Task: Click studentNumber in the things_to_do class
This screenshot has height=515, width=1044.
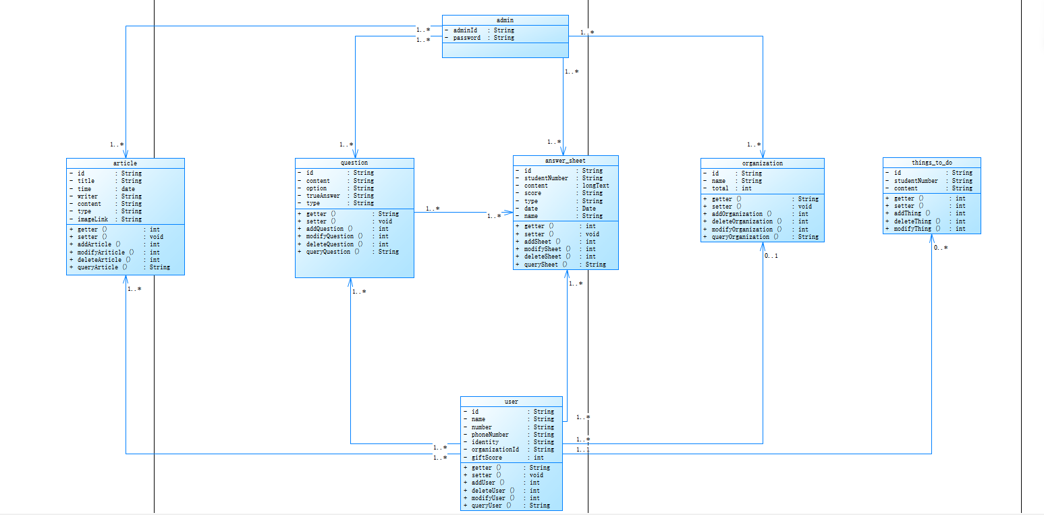Action: pos(929,181)
